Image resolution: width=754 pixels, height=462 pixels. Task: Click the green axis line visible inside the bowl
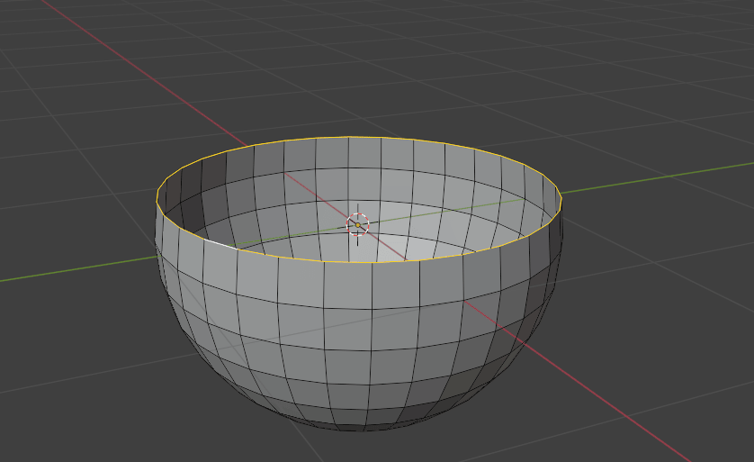468,208
